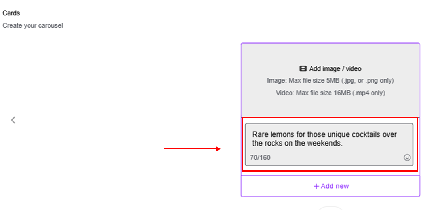Focus the card description text field
The height and width of the screenshot is (210, 442).
(329, 144)
